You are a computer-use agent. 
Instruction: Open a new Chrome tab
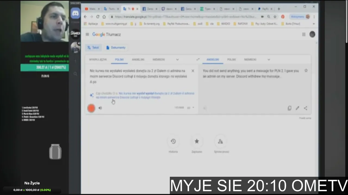(x=279, y=9)
